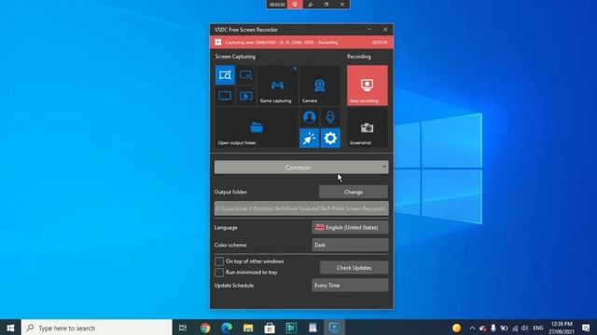Open settings via the gear icon
This screenshot has width=597, height=335.
tap(330, 139)
